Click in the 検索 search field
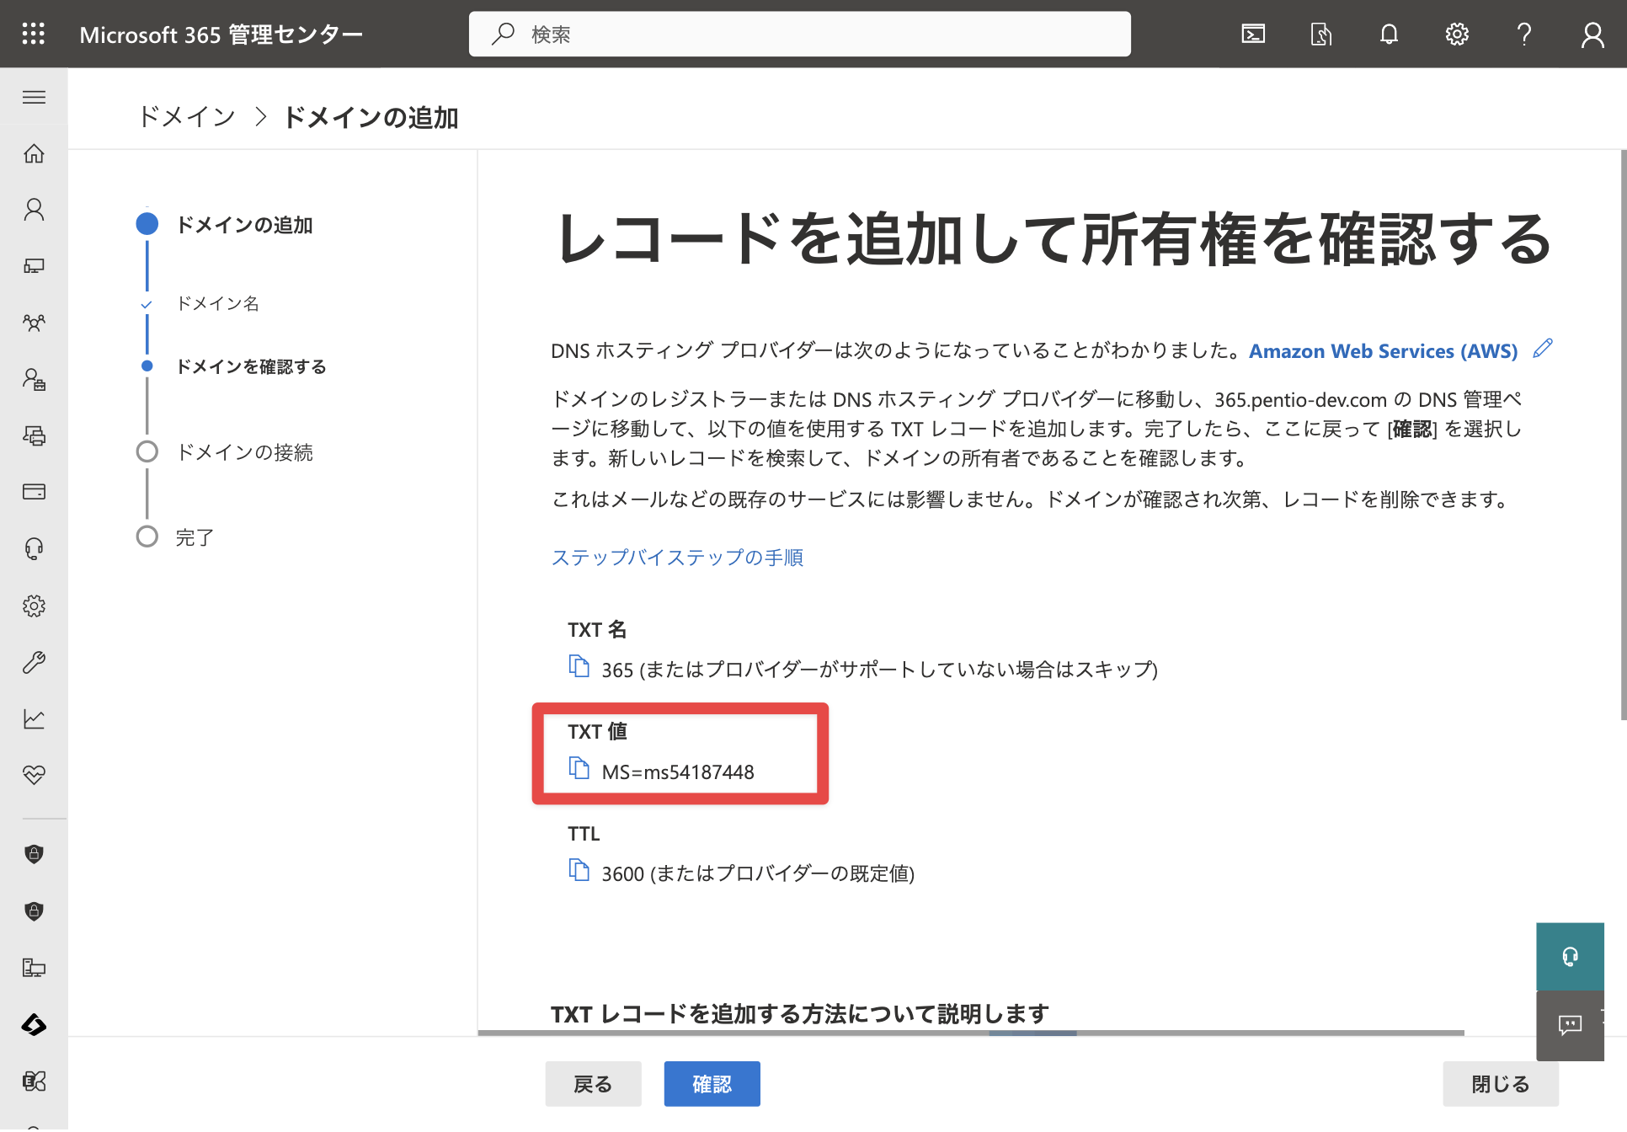This screenshot has width=1627, height=1132. 800,34
